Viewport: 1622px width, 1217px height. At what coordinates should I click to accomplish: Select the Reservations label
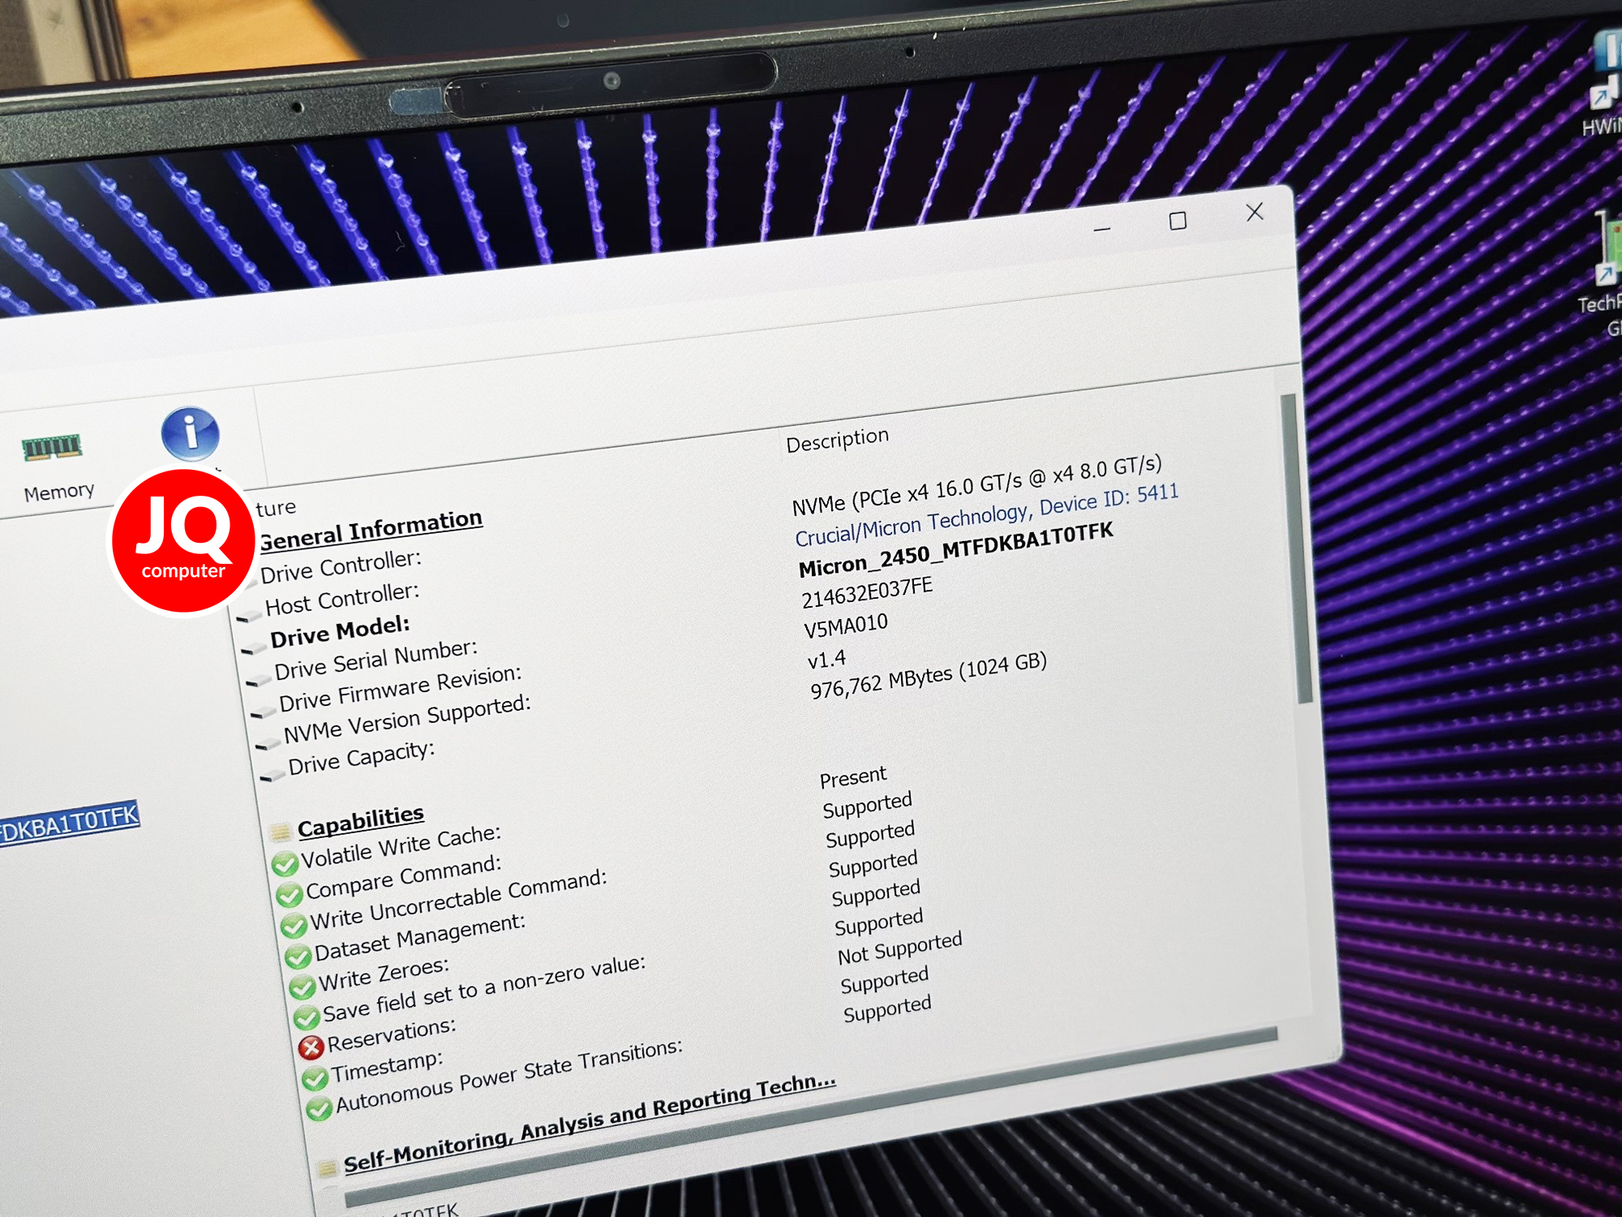(392, 1035)
